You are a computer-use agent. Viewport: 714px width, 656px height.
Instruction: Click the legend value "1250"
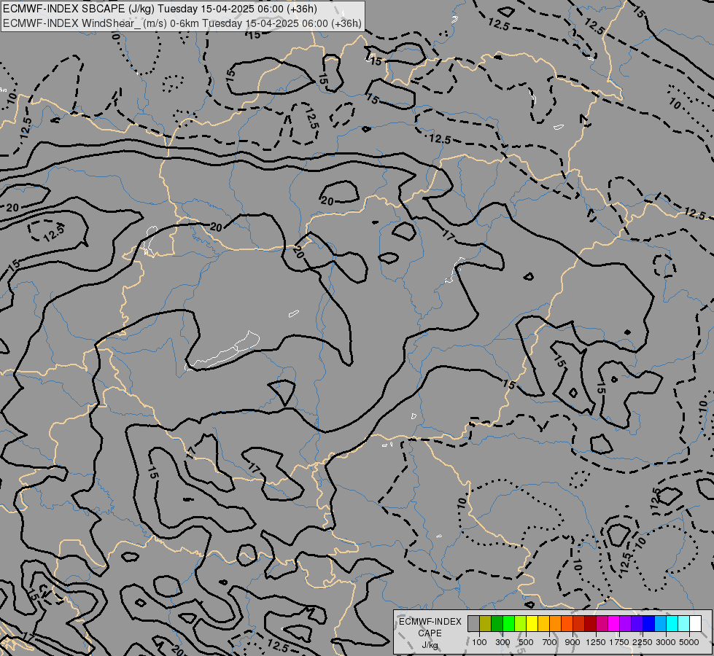pos(596,642)
